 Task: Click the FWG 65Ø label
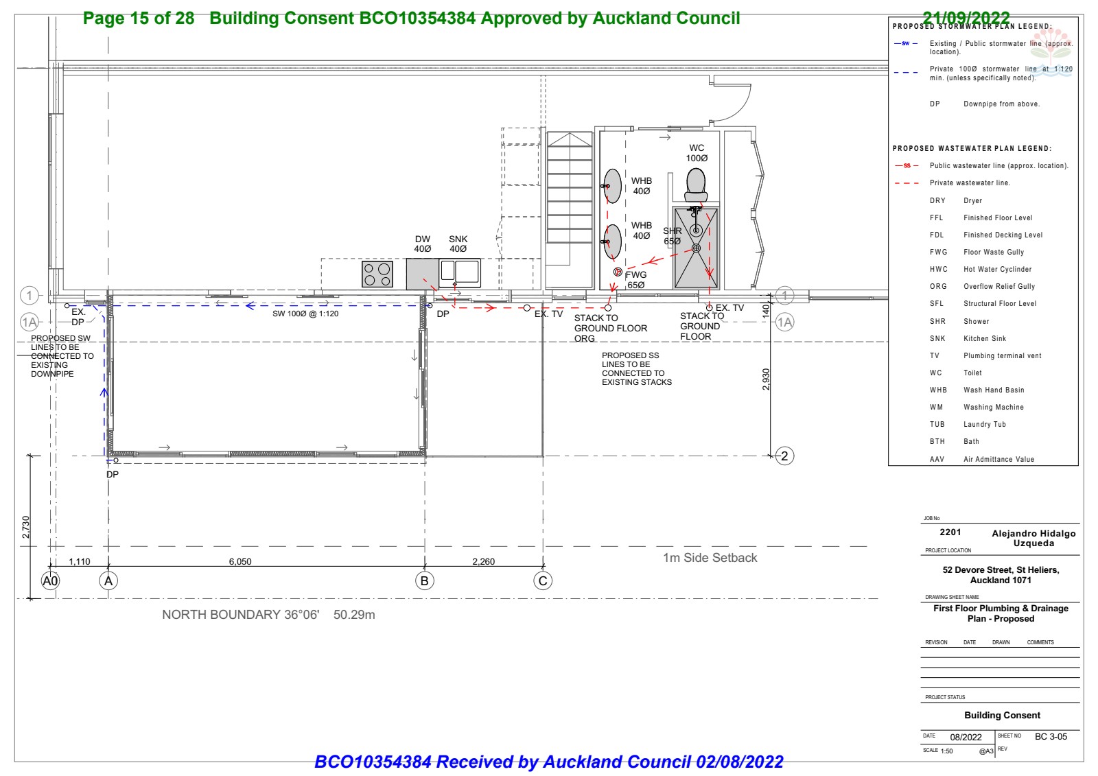pos(636,280)
